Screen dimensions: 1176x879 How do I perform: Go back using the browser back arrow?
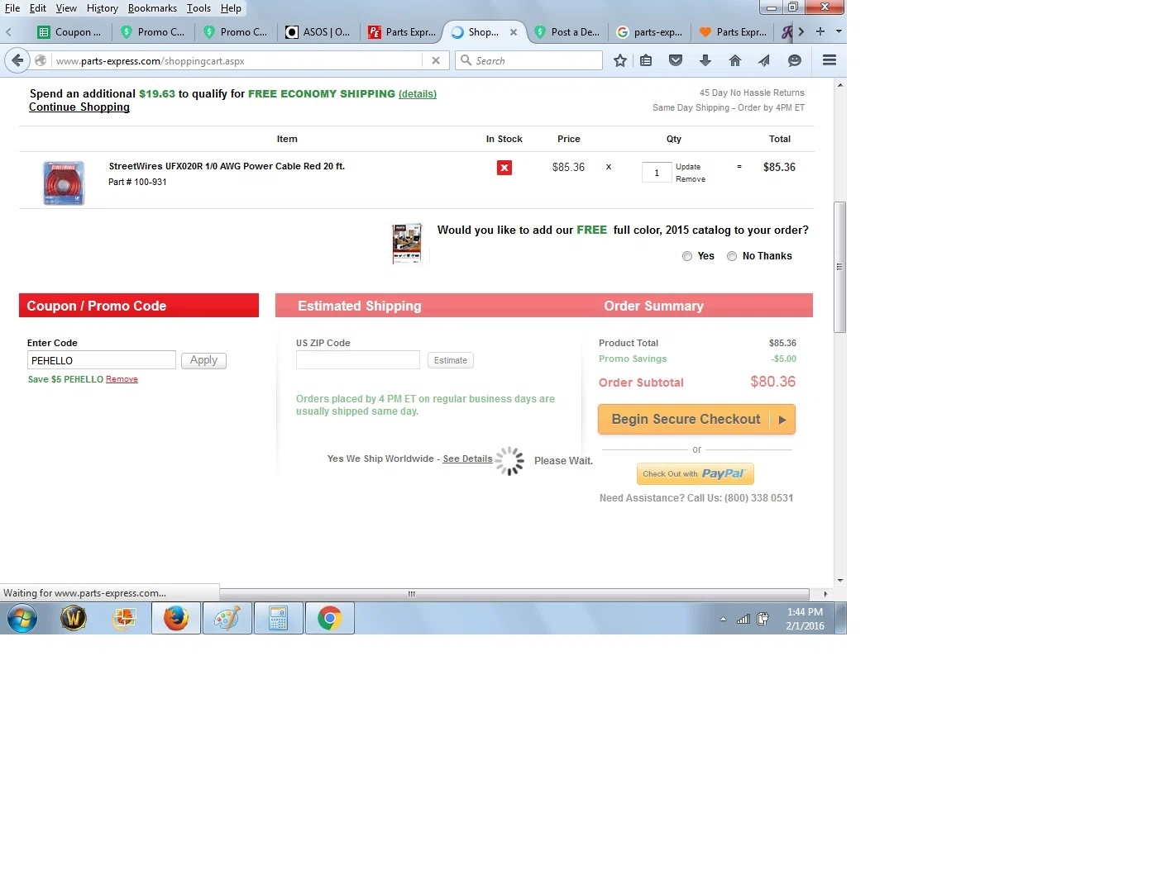coord(17,60)
